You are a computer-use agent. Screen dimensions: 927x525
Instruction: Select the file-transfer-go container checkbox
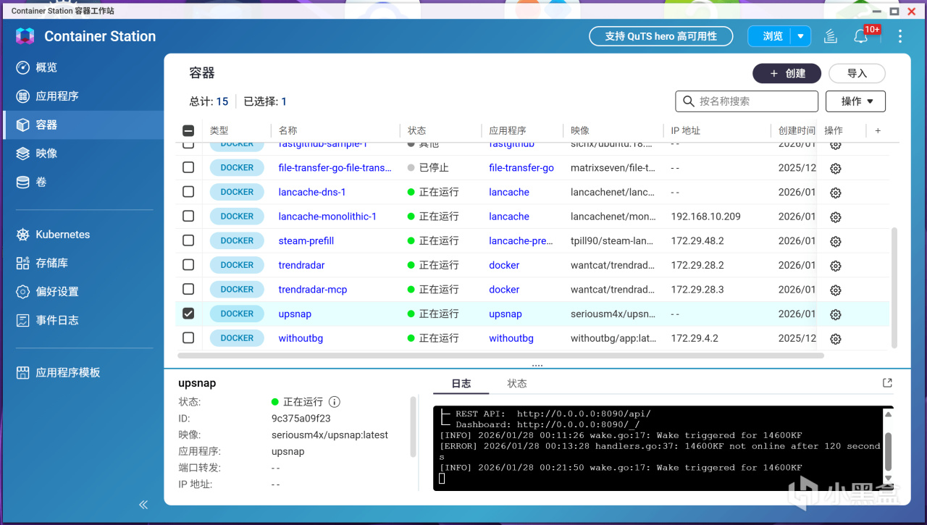pos(188,167)
